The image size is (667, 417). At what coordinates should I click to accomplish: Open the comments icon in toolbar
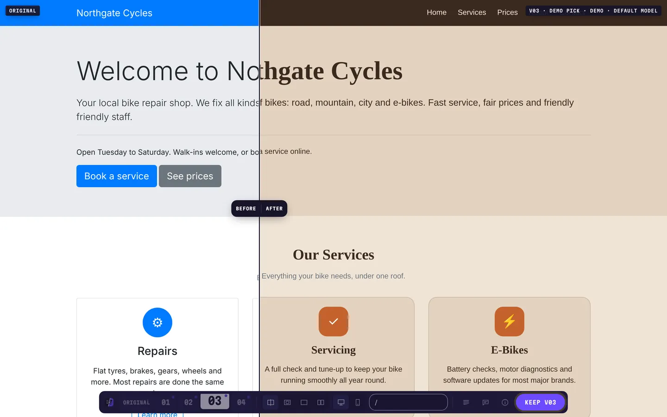click(485, 402)
